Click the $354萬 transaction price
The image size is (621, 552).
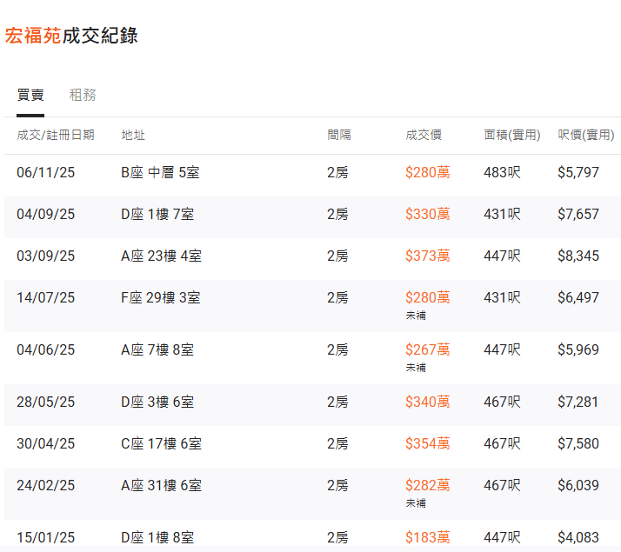pos(427,443)
